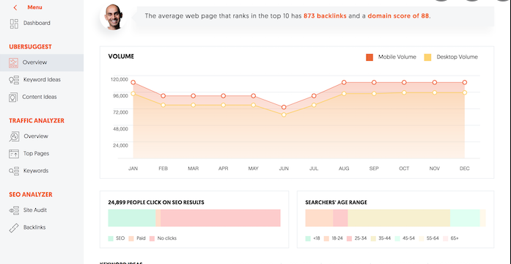Click the Traffic Analyzer Overview magnifier icon

tap(14, 136)
